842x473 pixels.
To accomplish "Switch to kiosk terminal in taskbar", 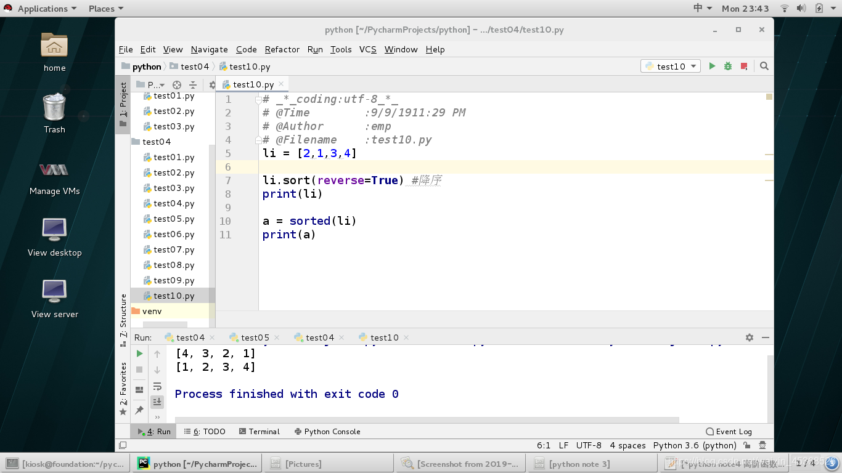I will click(67, 464).
